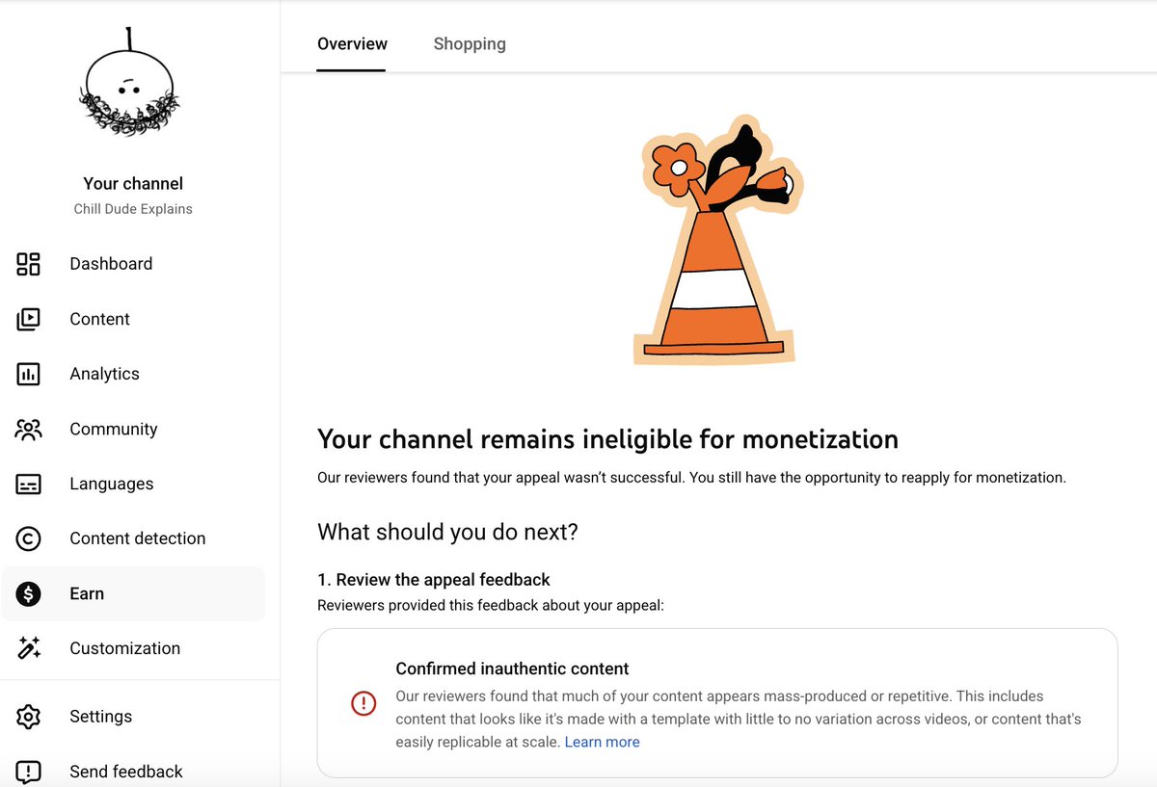Screen dimensions: 1157x787
Task: Select Community in the sidebar
Action: [113, 430]
